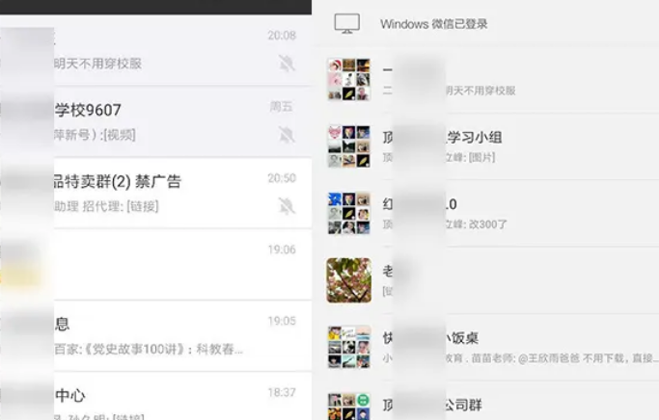659x420 pixels.
Task: Open right-panel chat showing 明天不用穿校服
Action: pos(486,79)
